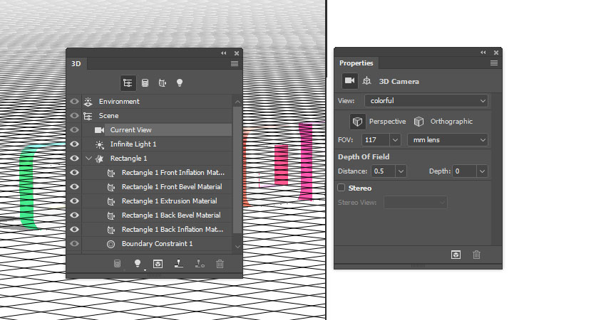606x320 pixels.
Task: Hide Rectangle 1 Back Inflation Material
Action: 74,230
